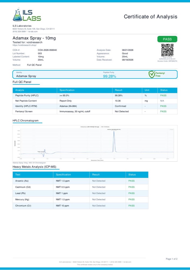Click the NMT 10 ppm specification
This screenshot has width=190, height=270.
point(62,205)
